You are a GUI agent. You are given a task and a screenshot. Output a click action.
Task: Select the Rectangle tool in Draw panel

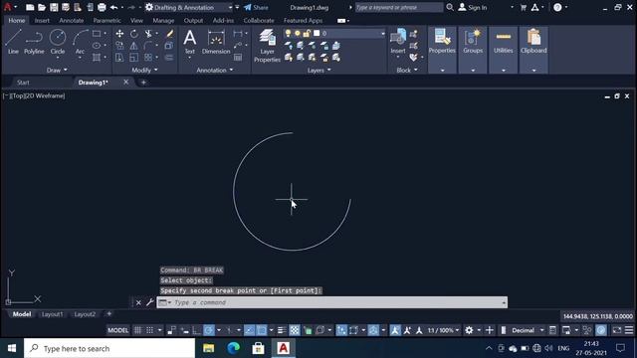coord(97,33)
